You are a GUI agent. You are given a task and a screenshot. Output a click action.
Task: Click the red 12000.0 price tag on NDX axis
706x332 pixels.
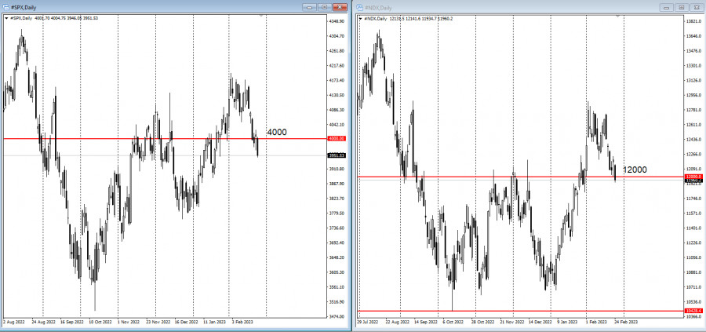(x=693, y=177)
